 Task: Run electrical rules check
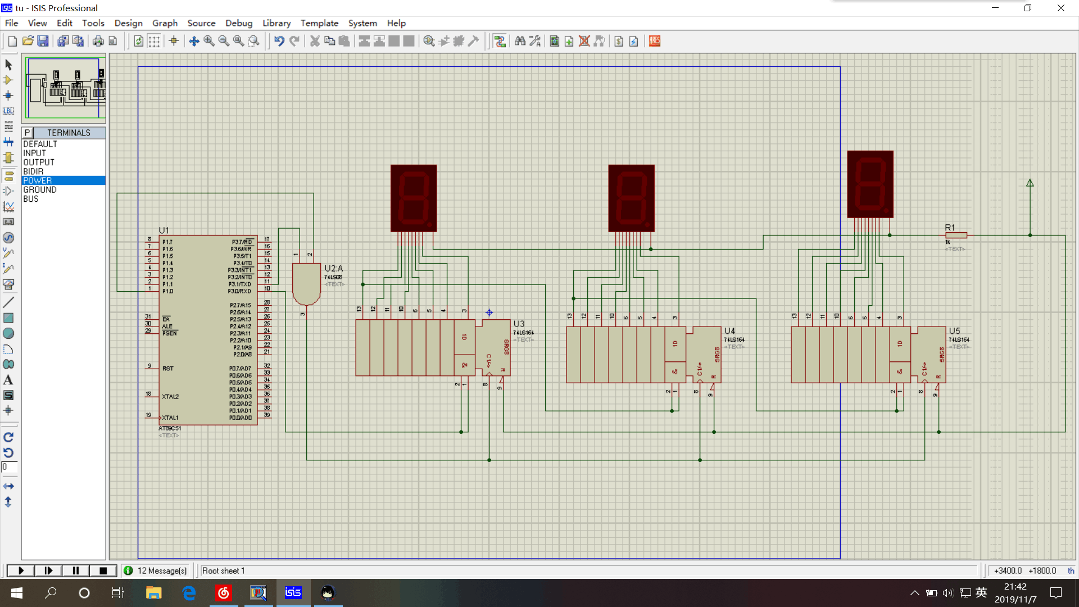pyautogui.click(x=634, y=41)
